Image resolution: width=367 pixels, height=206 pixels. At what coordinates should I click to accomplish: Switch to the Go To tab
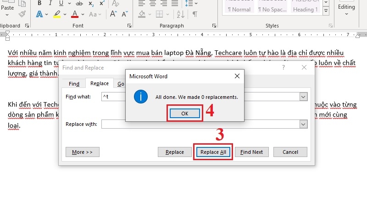[x=121, y=84]
